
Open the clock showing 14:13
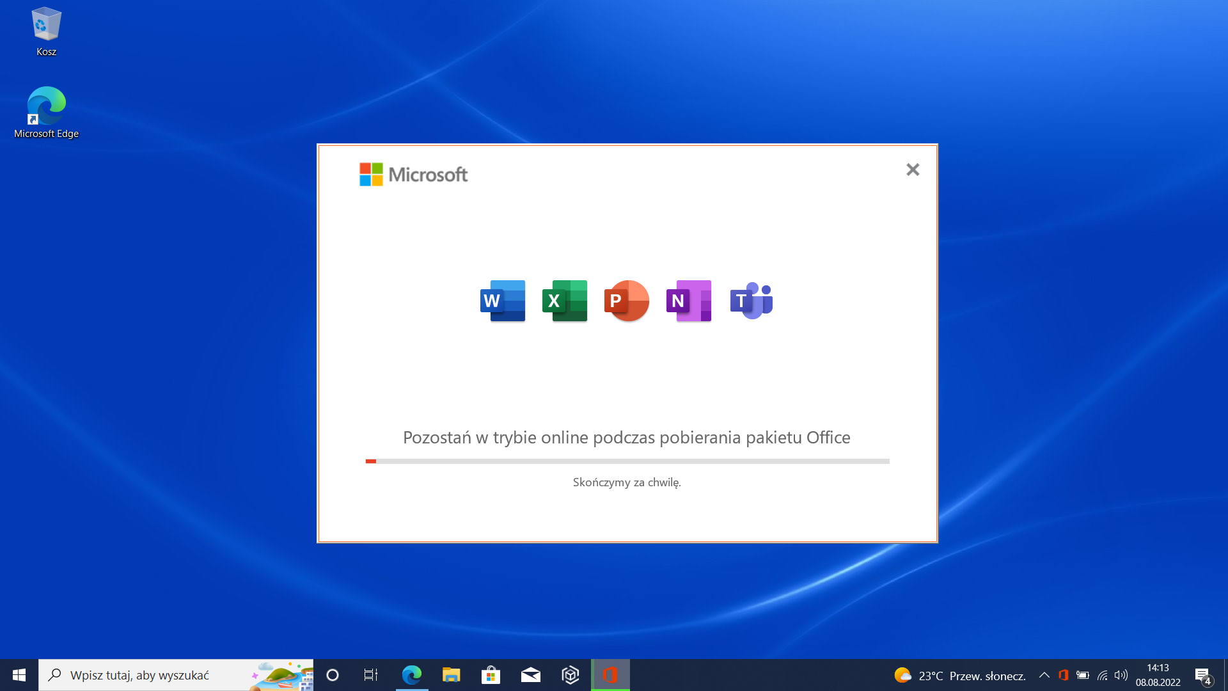pyautogui.click(x=1158, y=675)
